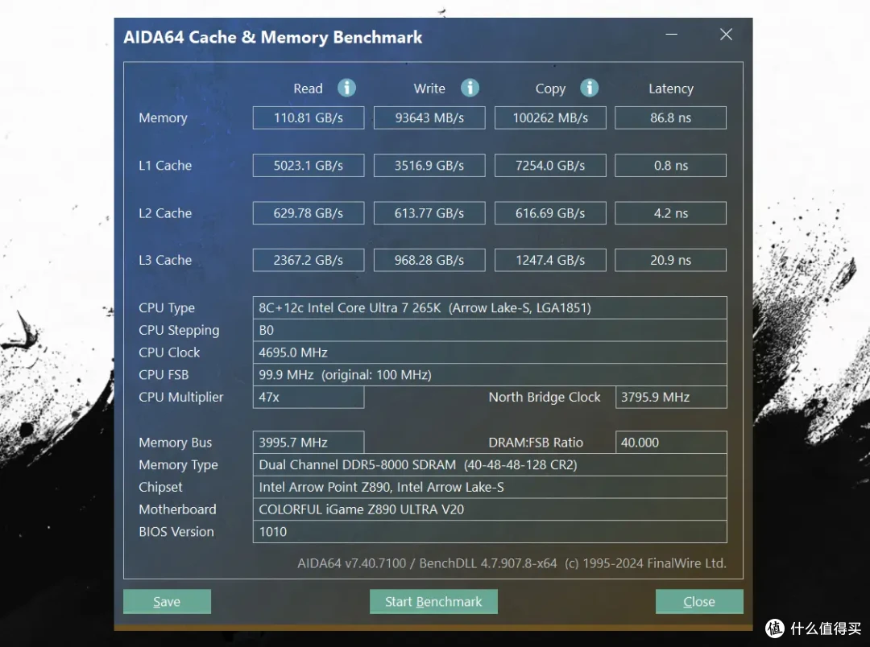The width and height of the screenshot is (870, 647).
Task: Click L2 Cache read value 629.78 GB/s
Action: coord(309,213)
